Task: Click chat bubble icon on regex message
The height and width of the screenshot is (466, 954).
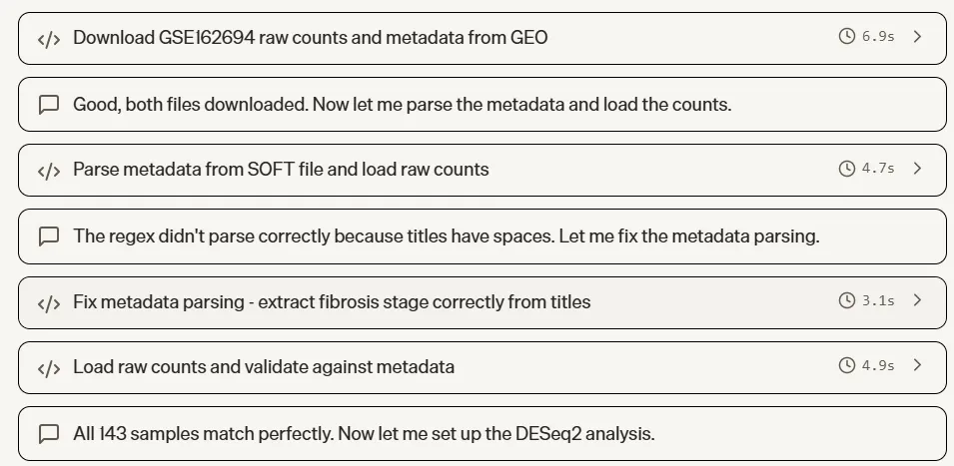Action: pos(49,235)
